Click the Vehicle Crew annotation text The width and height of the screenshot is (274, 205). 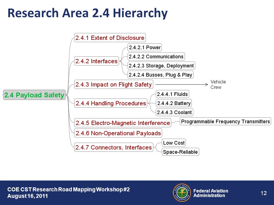tap(218, 84)
